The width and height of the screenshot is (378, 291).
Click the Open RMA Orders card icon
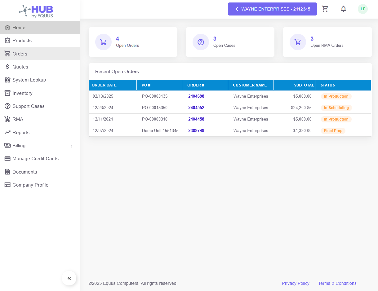[x=298, y=42]
